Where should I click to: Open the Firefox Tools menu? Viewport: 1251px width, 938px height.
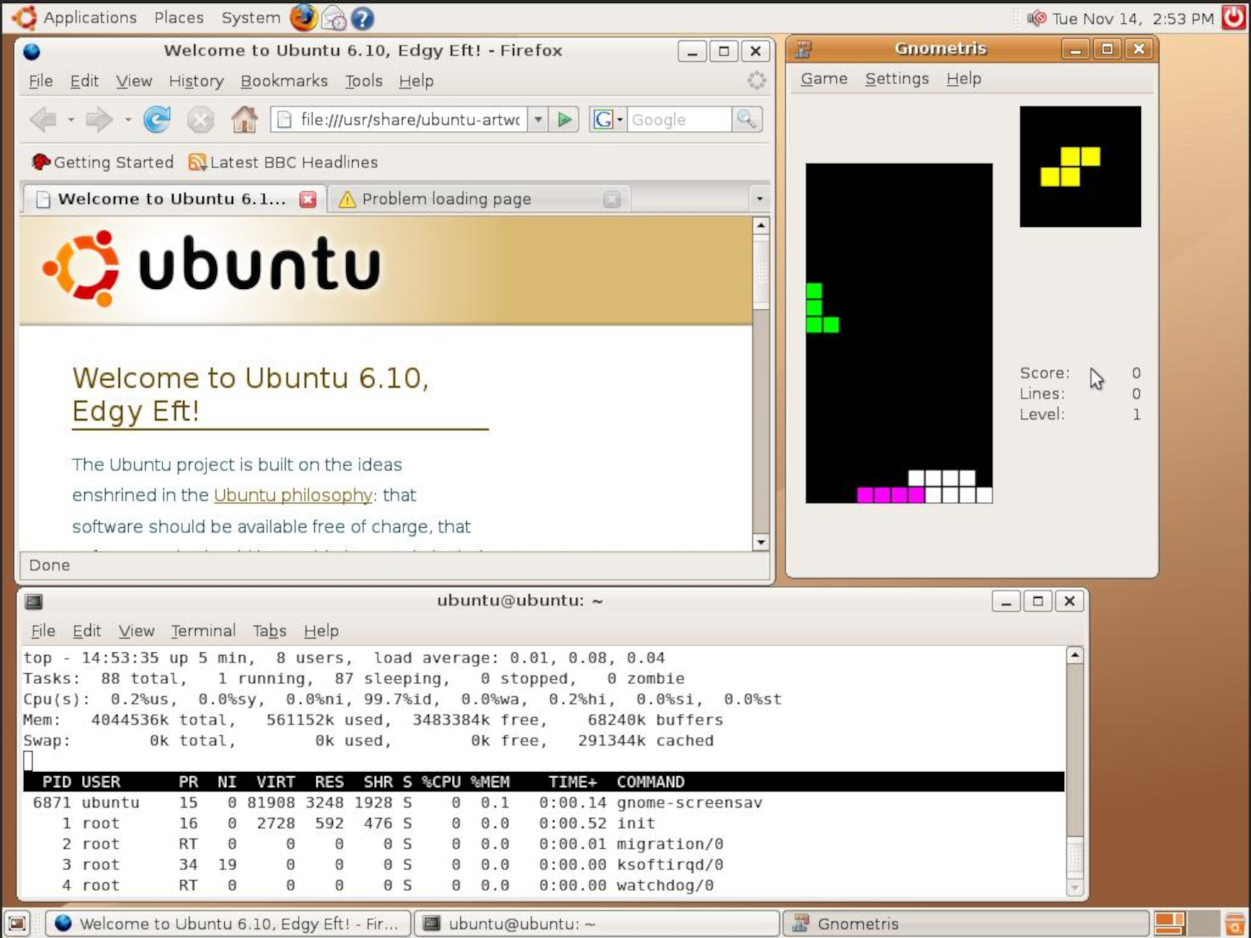pos(363,81)
